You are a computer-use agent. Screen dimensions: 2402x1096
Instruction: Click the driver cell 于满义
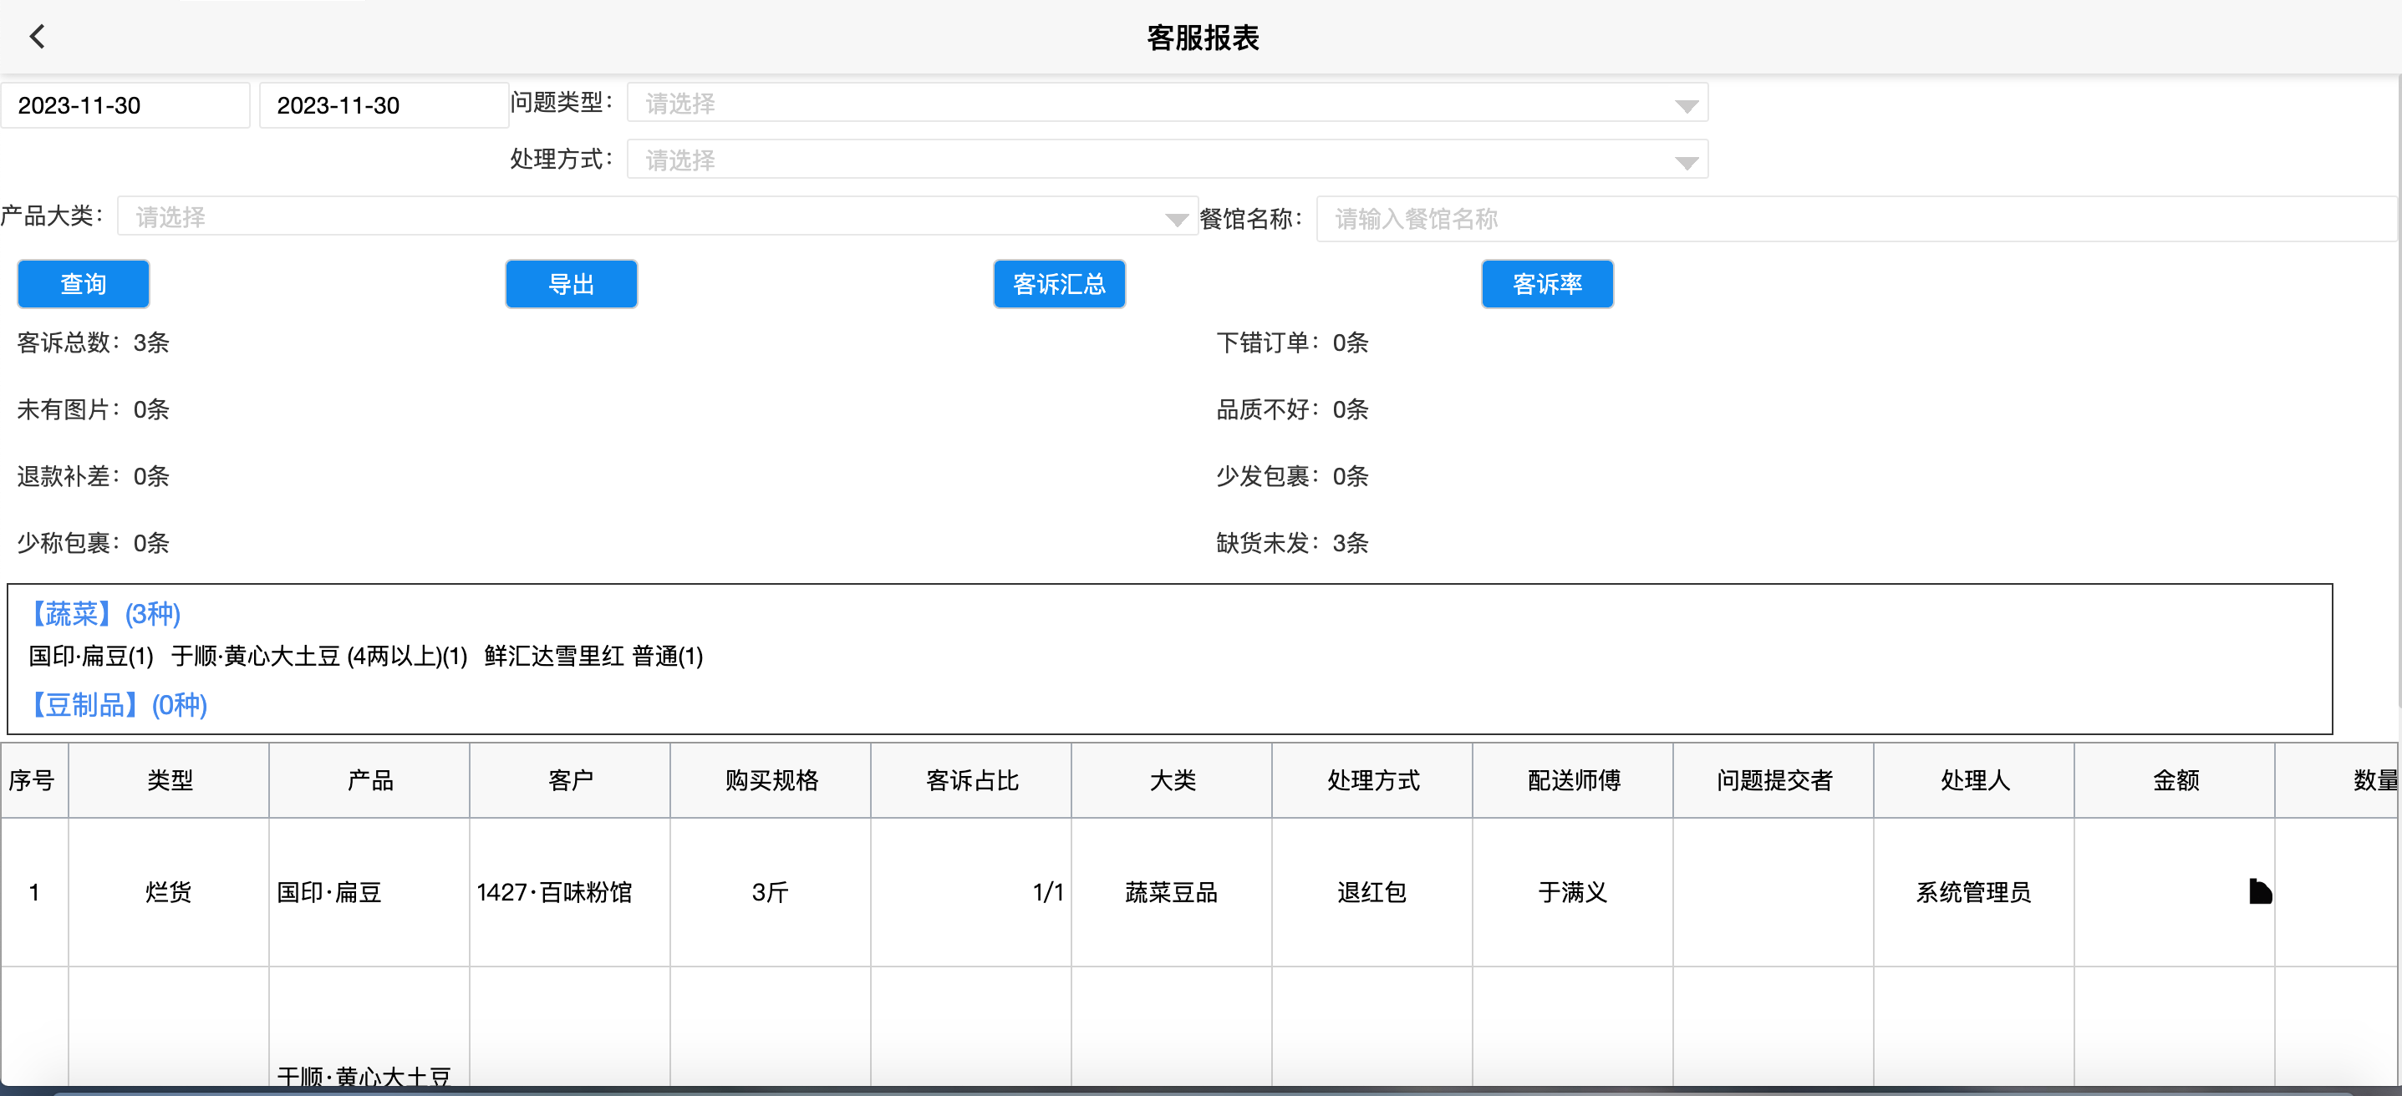click(x=1572, y=892)
